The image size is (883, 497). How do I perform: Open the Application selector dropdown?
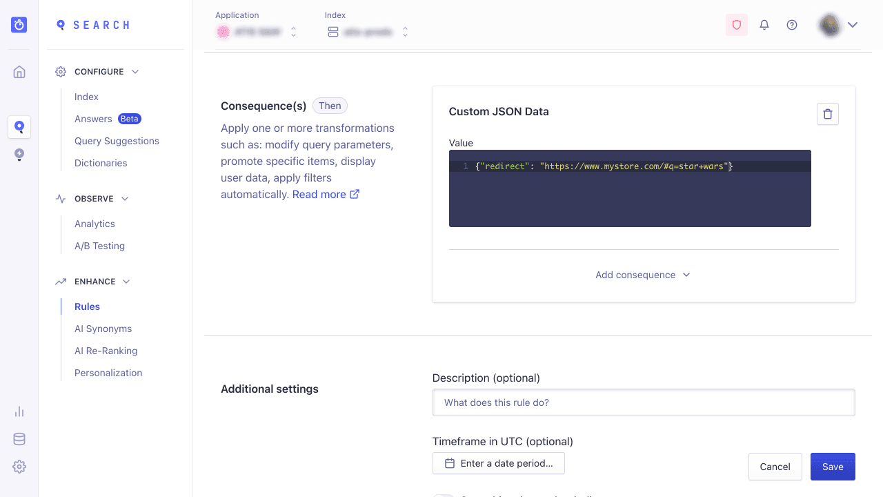click(257, 32)
